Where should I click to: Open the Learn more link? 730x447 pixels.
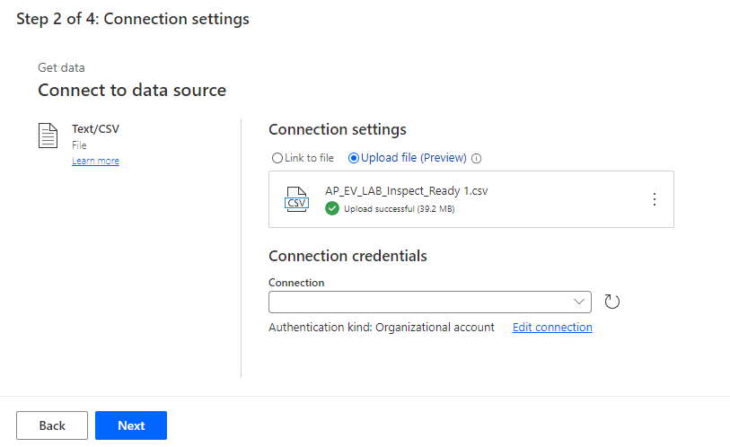coord(95,161)
